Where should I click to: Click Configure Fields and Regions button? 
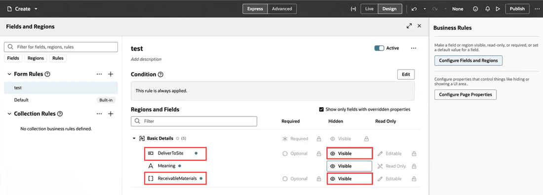click(468, 61)
